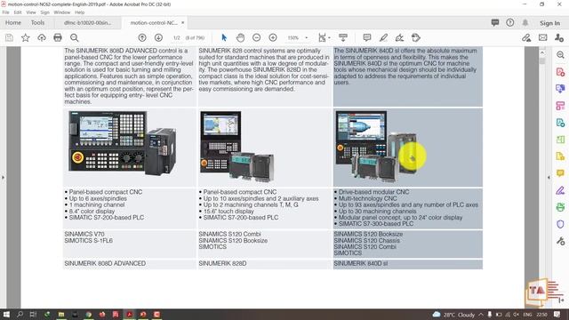Open right-pane search magnifier tool
Viewport: 569px width, 320px height.
560,55
